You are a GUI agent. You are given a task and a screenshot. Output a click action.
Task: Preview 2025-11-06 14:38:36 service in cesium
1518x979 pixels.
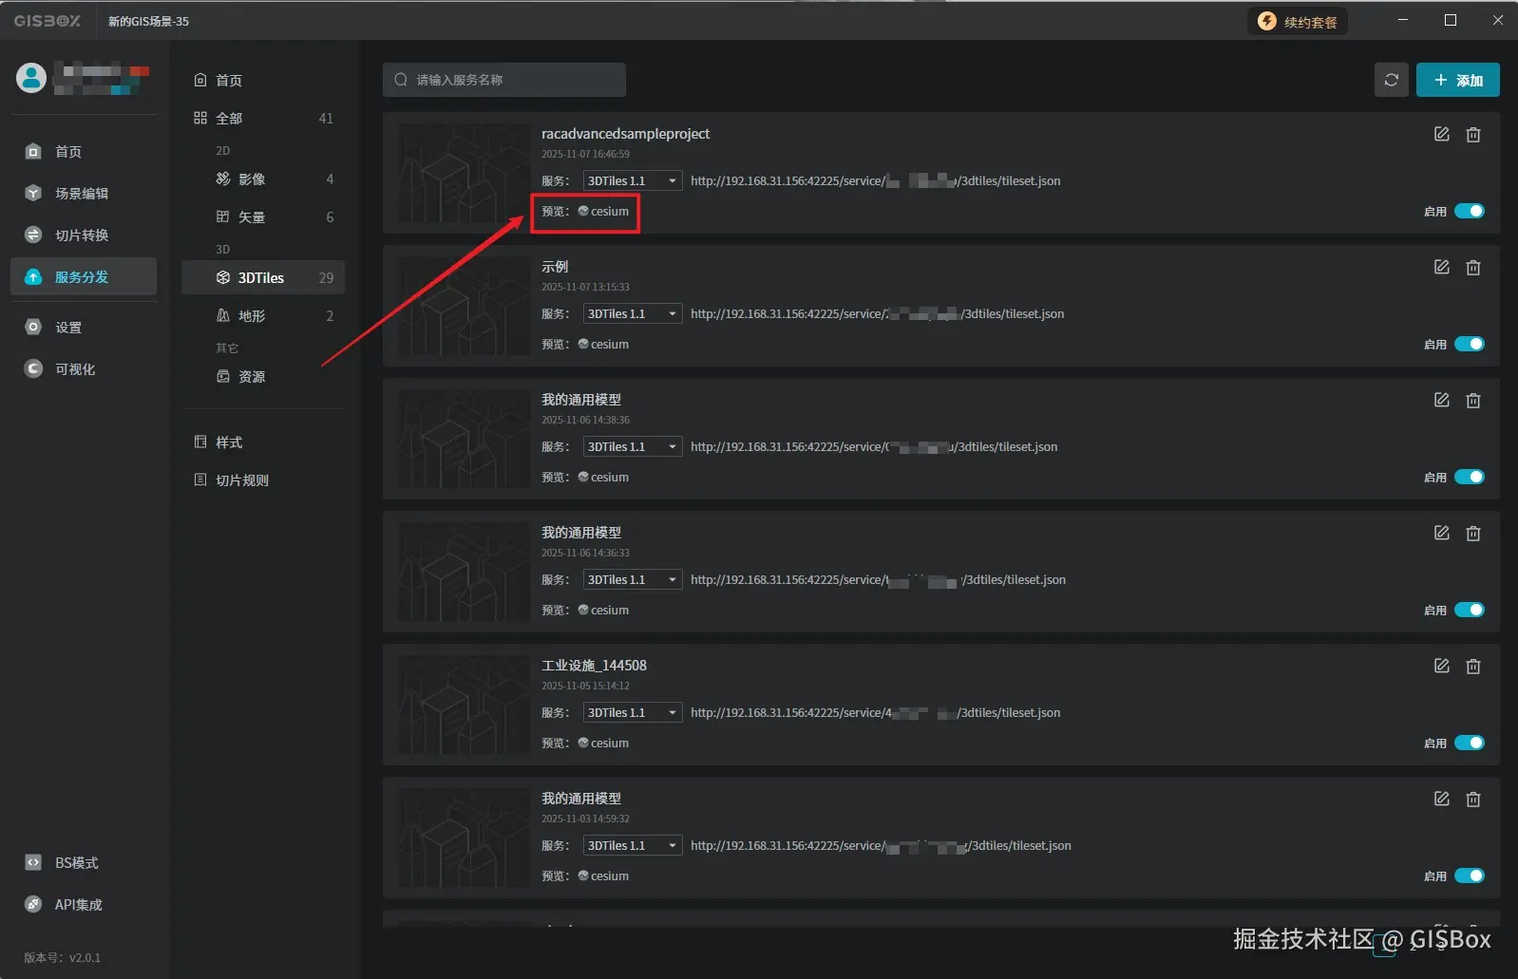(x=603, y=477)
